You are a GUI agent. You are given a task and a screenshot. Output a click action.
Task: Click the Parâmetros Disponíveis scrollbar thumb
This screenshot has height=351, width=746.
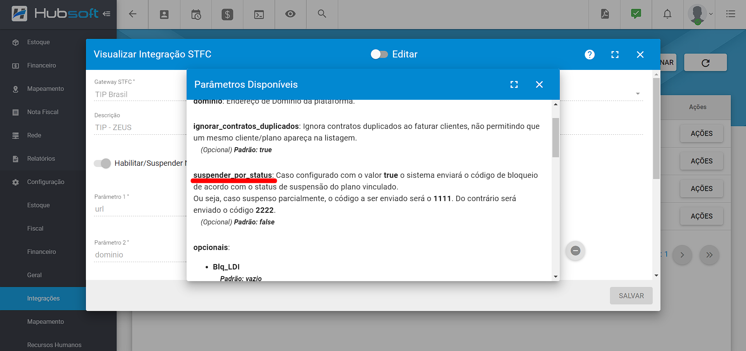pyautogui.click(x=556, y=137)
